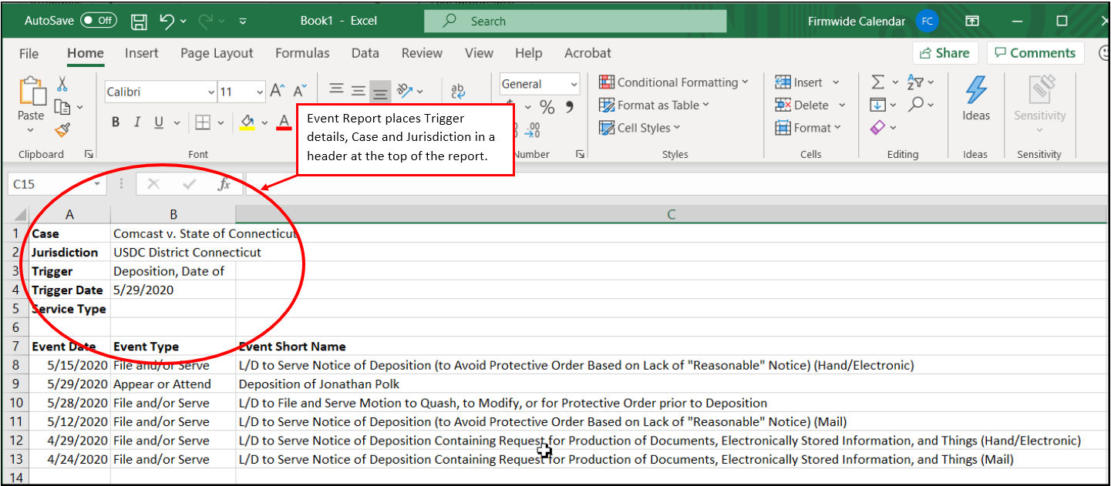Cut the selection with the scissors icon
1111x486 pixels.
(62, 83)
